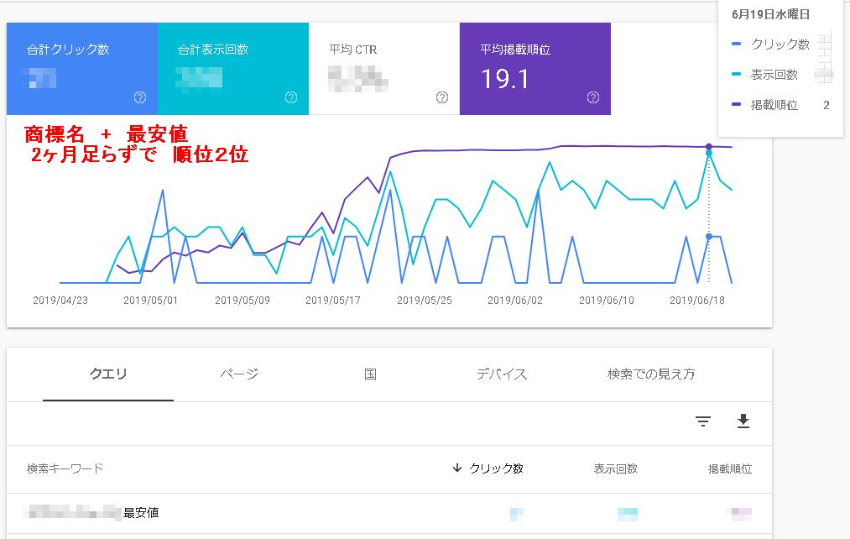Toggle the 合計クリック数 metric card
Screen dimensions: 850x539
pos(82,69)
